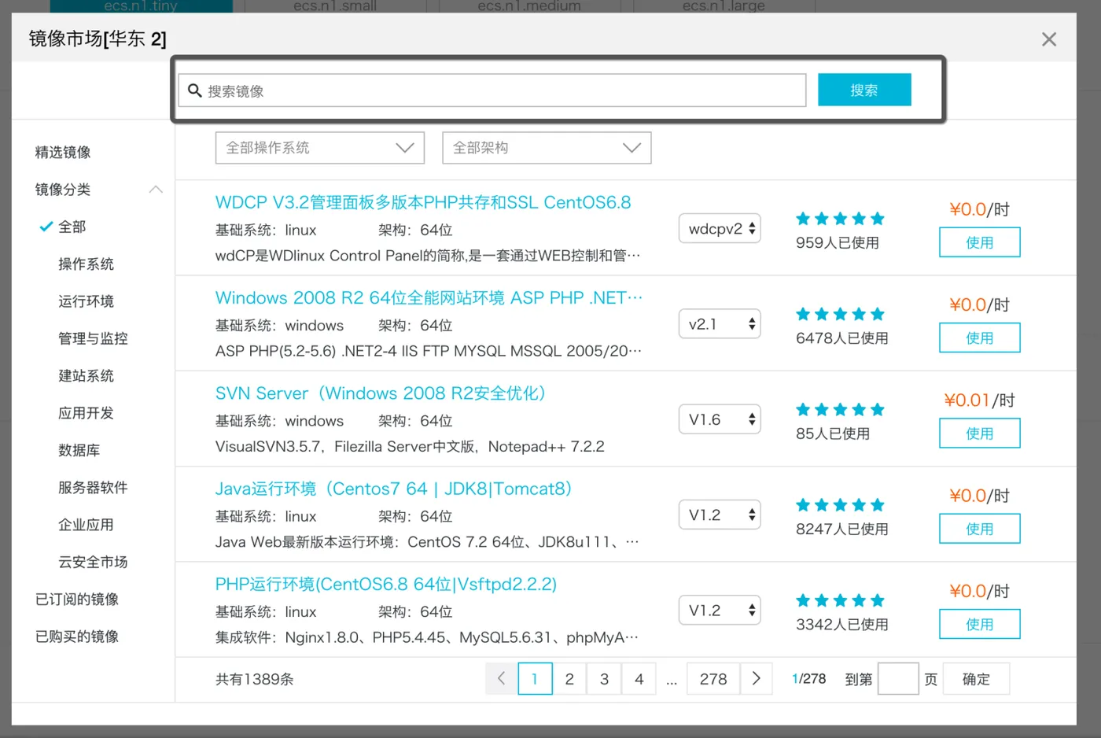Select the 管理与监控 category

pos(93,338)
